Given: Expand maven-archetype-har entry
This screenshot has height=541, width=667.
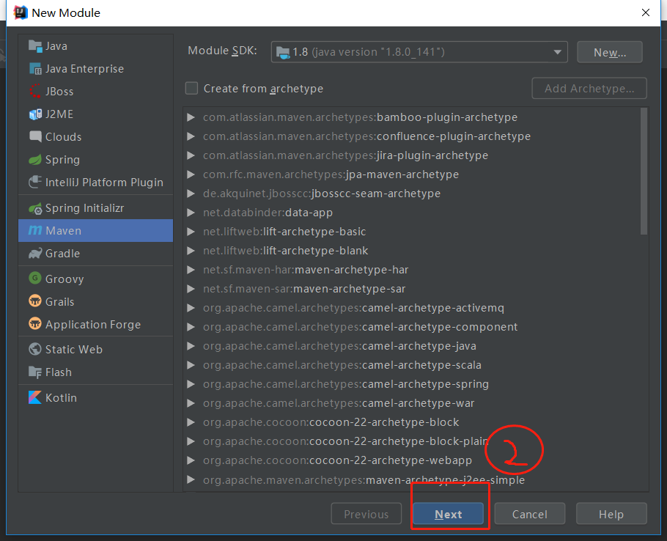Looking at the screenshot, I should 191,270.
